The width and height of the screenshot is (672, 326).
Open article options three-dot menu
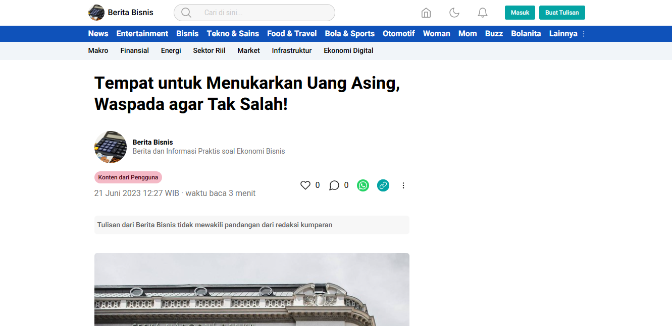(403, 185)
